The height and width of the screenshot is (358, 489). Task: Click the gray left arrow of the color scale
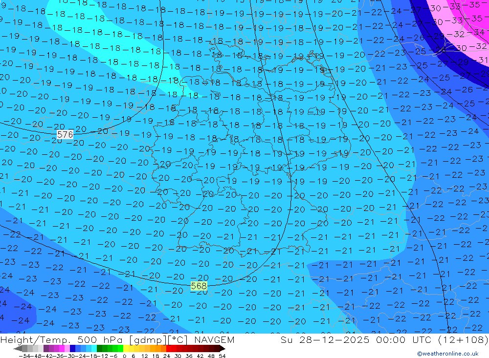point(18,348)
